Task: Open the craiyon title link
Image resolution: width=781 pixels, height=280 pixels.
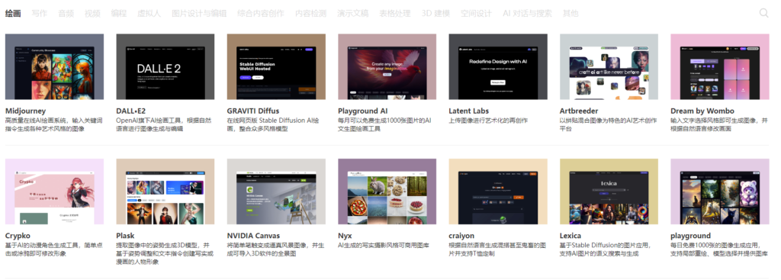Action: [461, 236]
